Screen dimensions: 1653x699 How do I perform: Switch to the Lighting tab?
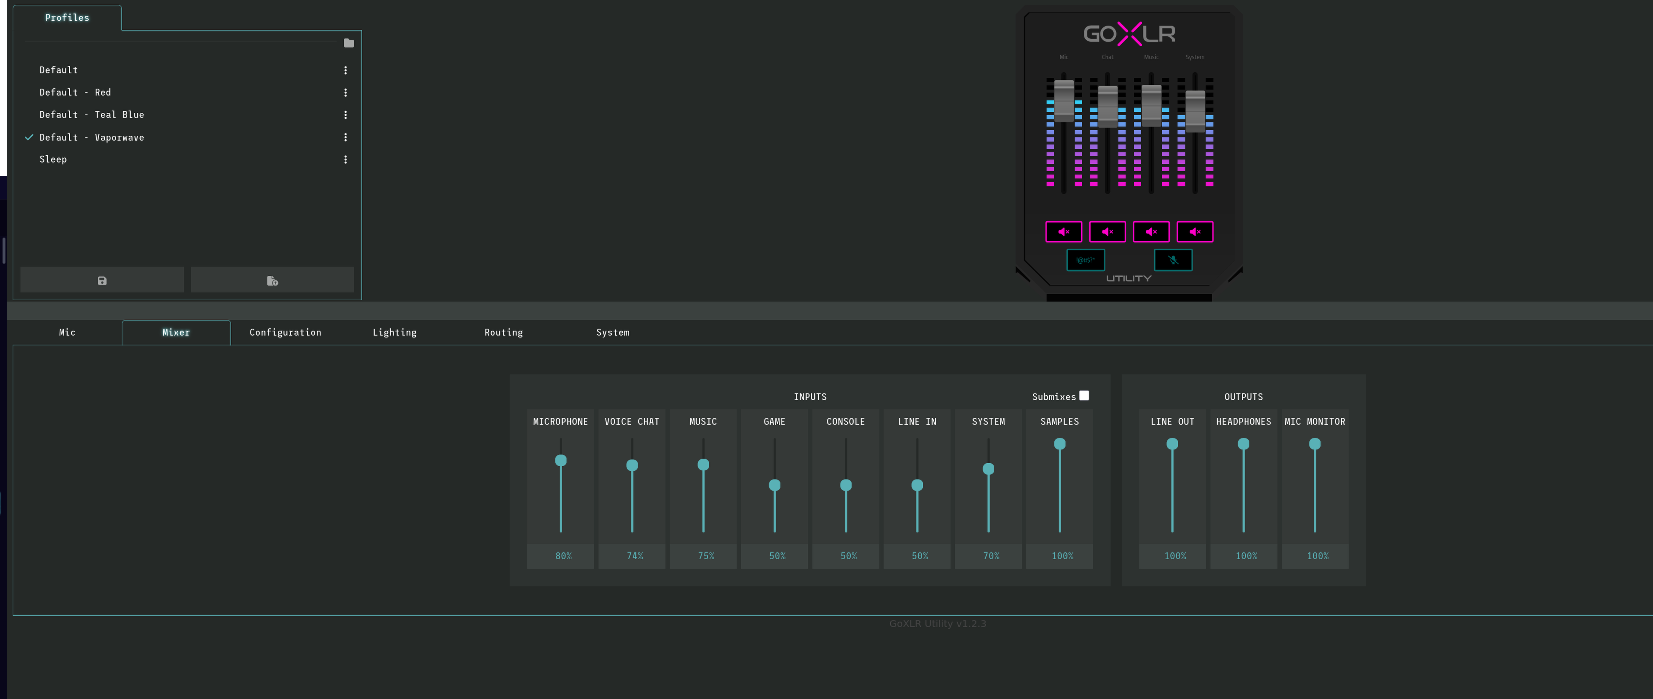click(x=394, y=332)
